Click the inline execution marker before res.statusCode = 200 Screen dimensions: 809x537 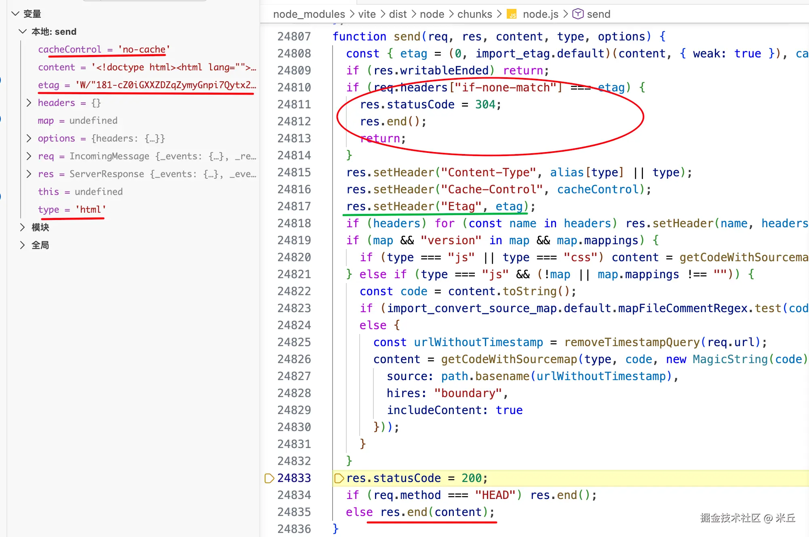click(339, 478)
